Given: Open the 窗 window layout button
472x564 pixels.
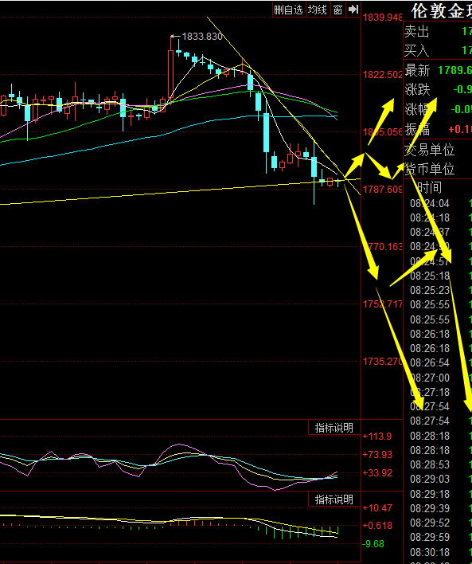Looking at the screenshot, I should point(337,10).
